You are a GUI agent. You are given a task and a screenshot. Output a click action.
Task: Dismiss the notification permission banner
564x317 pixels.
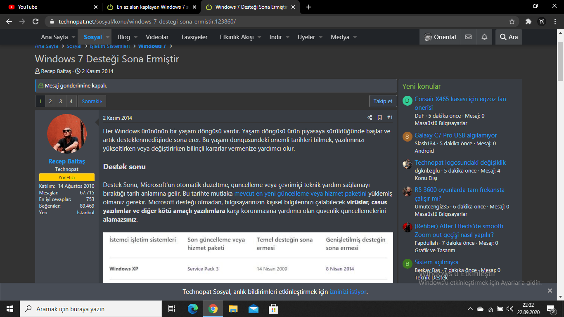point(550,291)
